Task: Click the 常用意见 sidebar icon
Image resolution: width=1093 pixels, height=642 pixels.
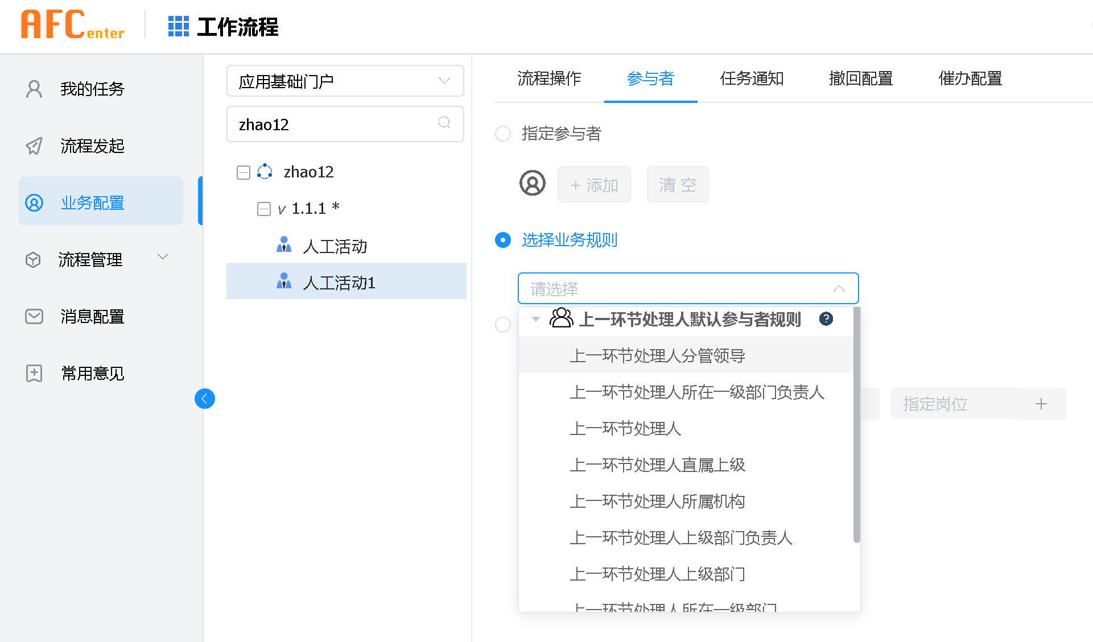Action: point(34,373)
